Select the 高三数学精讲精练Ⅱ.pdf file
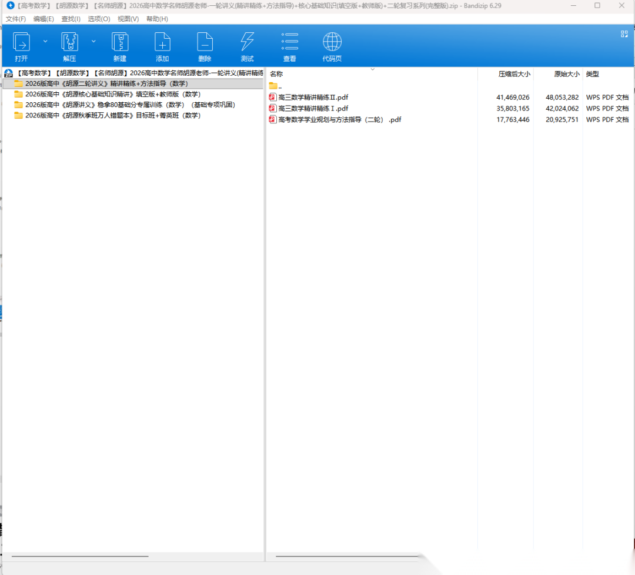 click(x=313, y=97)
